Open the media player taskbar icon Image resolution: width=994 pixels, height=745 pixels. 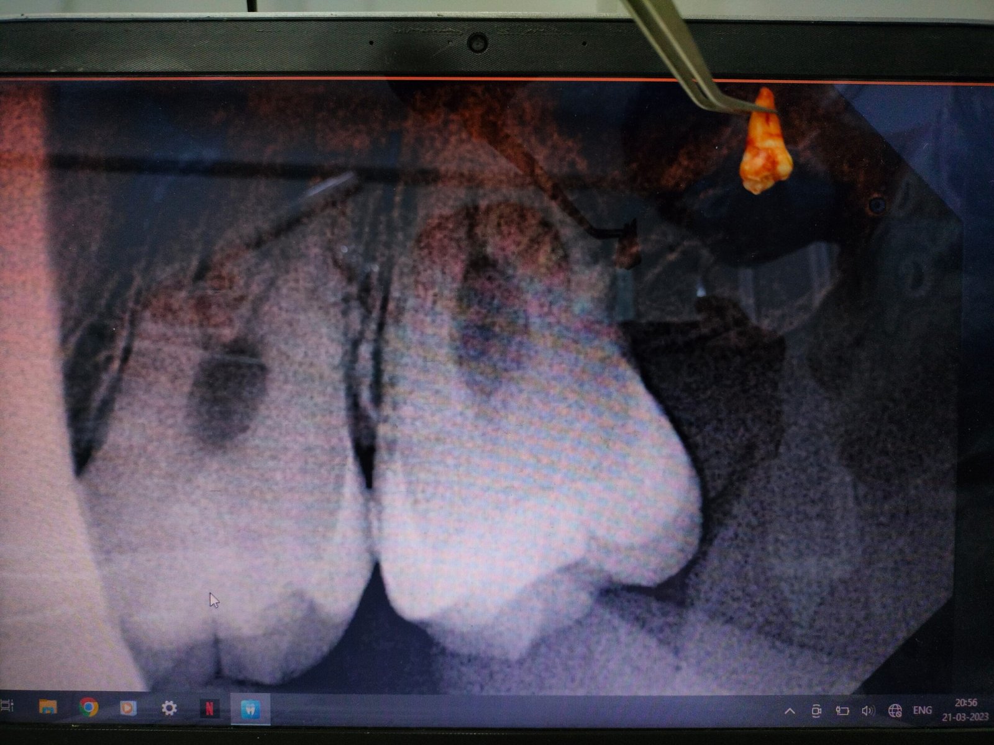tap(128, 708)
